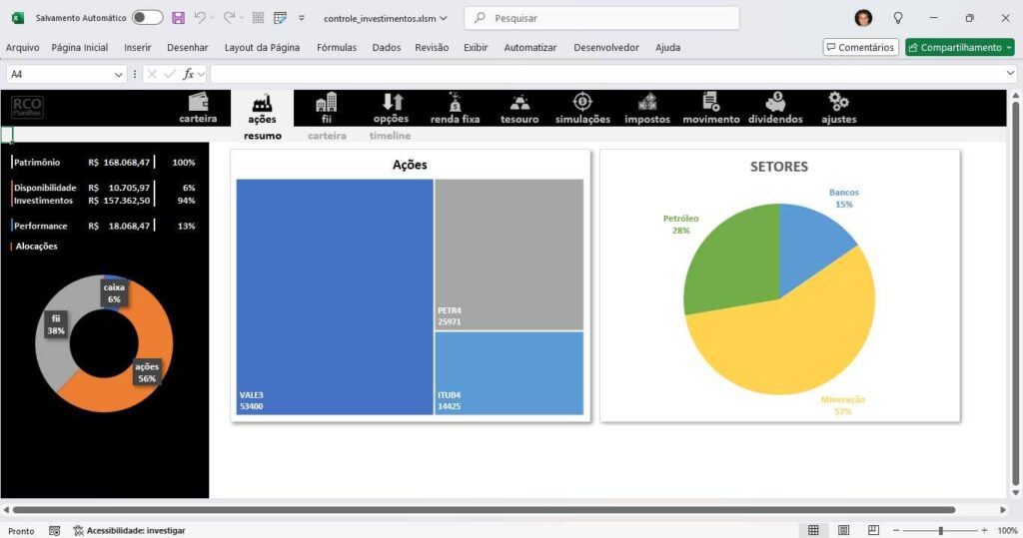The image size is (1023, 538).
Task: Click the macro recording status icon
Action: tap(55, 531)
